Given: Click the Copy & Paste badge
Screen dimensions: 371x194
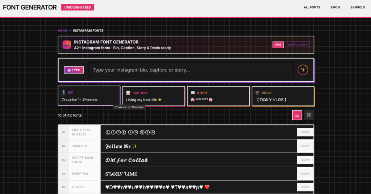Looking at the screenshot, I should [298, 45].
